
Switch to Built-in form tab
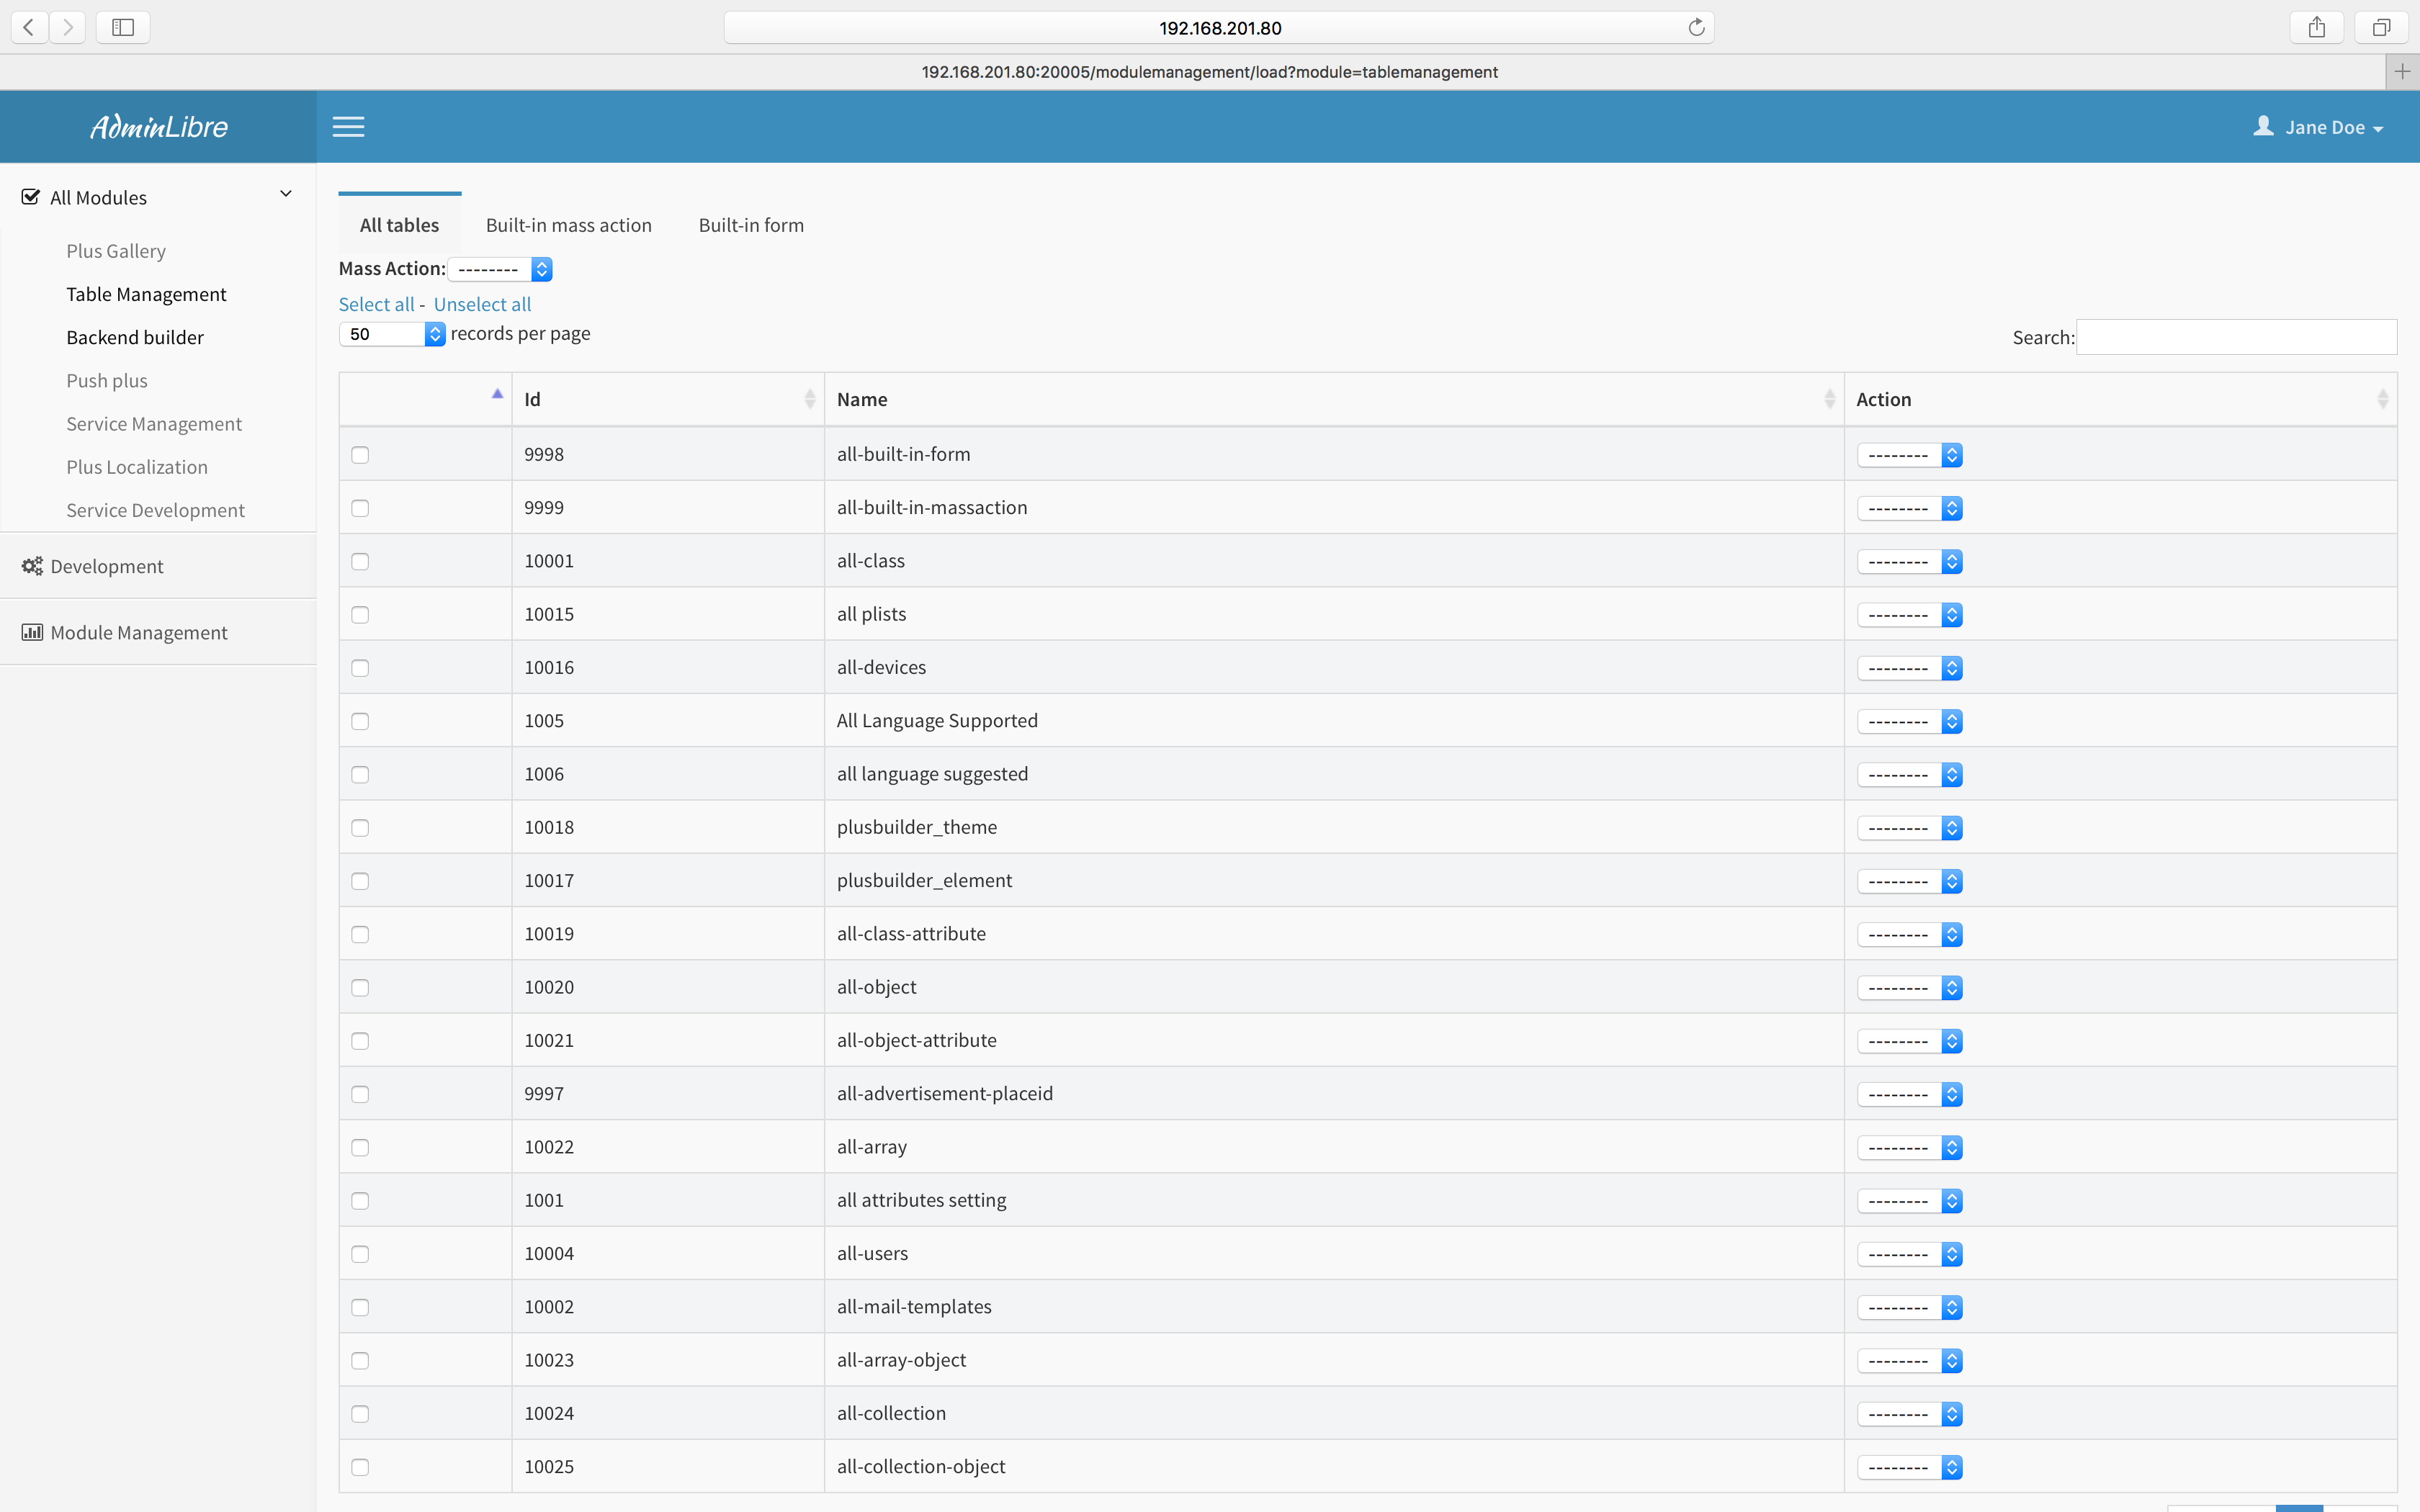(x=751, y=225)
